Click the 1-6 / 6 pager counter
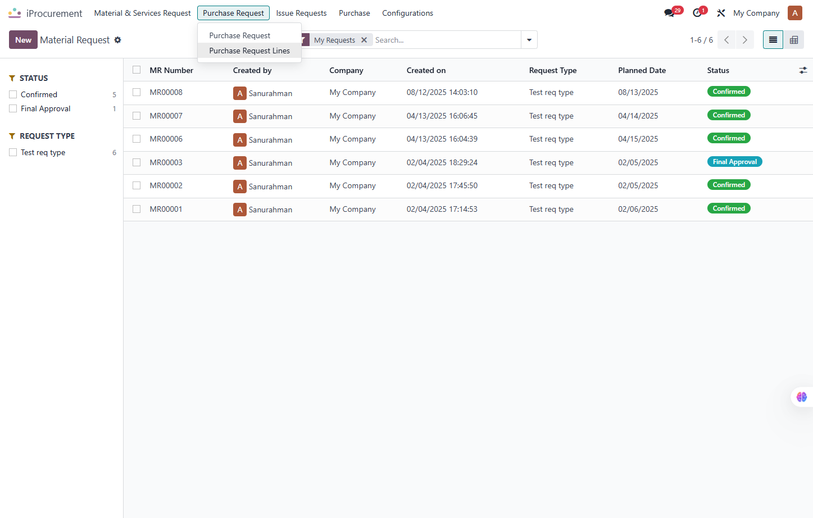The image size is (813, 518). tap(701, 40)
